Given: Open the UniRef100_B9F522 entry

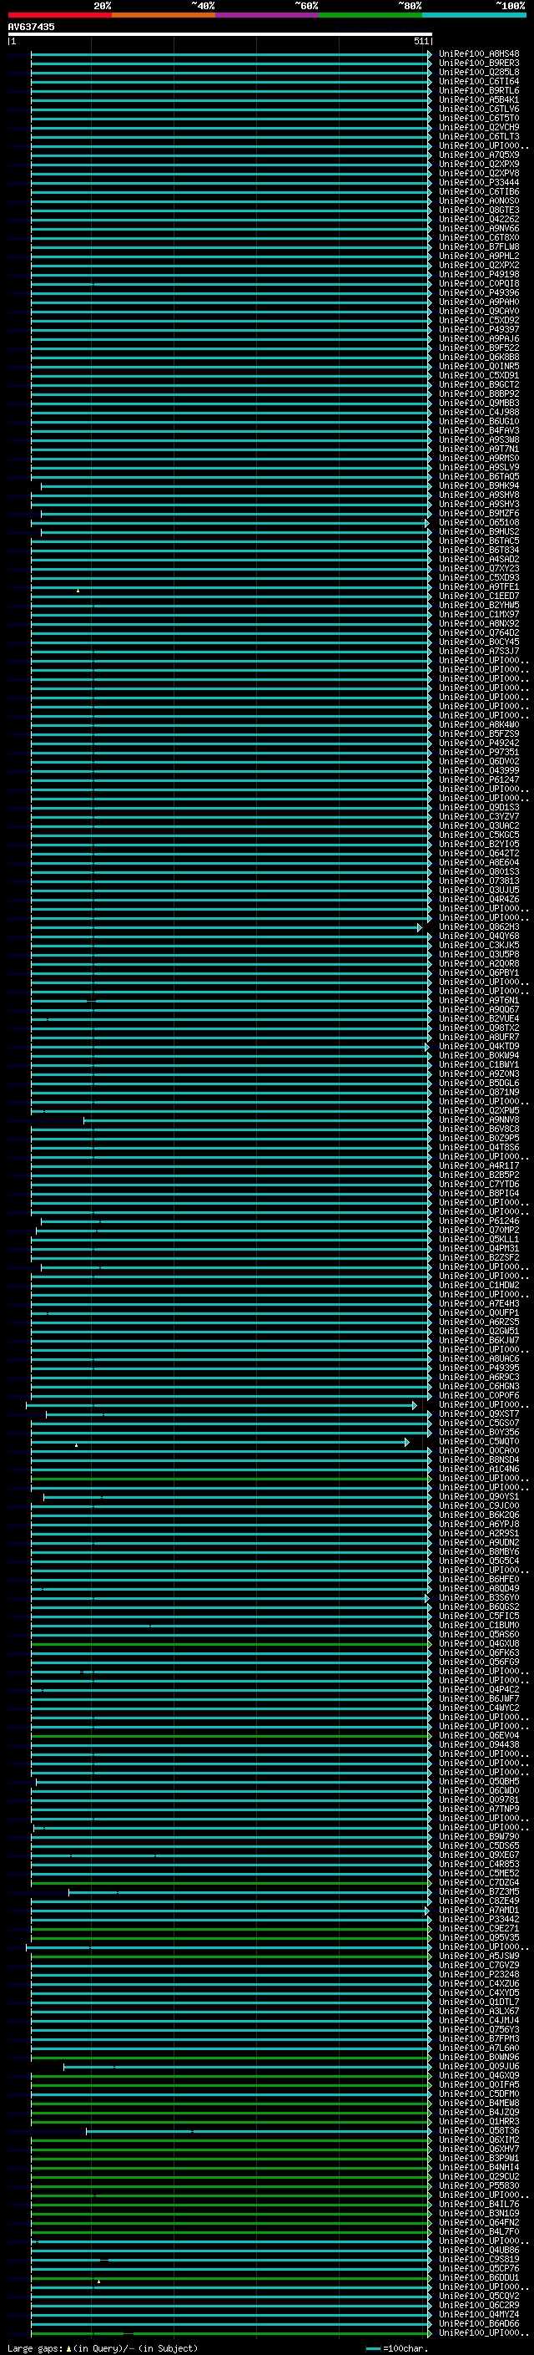Looking at the screenshot, I should tap(479, 348).
